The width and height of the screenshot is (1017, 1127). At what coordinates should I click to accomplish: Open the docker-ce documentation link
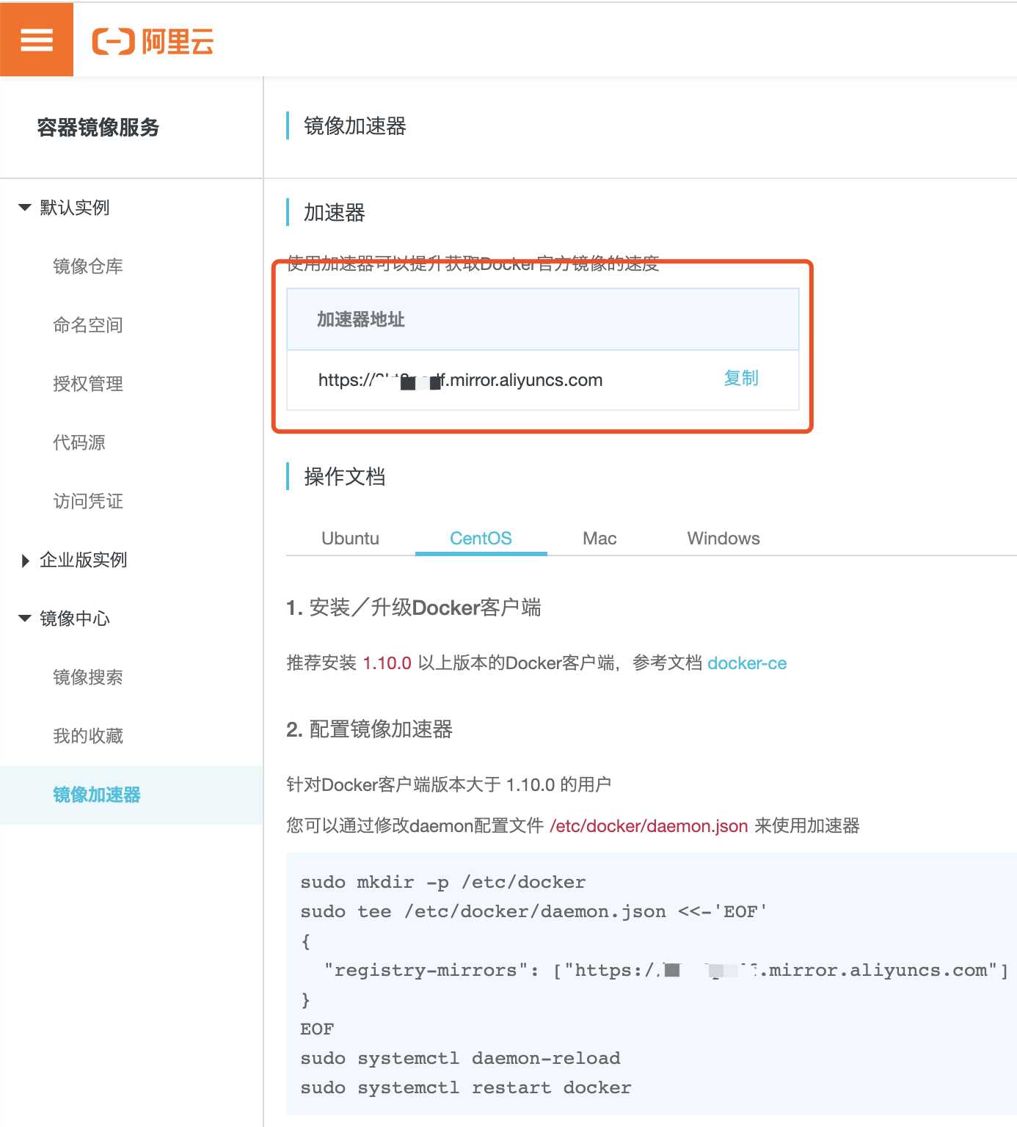[747, 663]
